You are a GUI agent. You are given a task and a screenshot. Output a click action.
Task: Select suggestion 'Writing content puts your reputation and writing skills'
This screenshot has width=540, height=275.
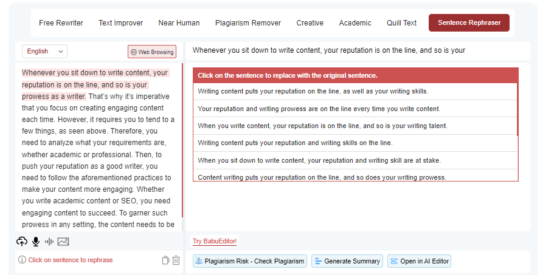click(295, 143)
